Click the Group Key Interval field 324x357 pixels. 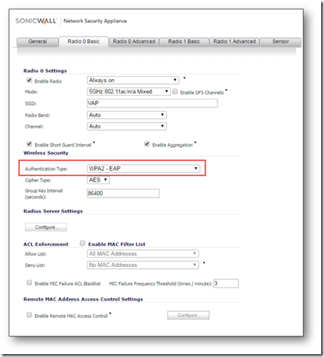click(x=123, y=193)
